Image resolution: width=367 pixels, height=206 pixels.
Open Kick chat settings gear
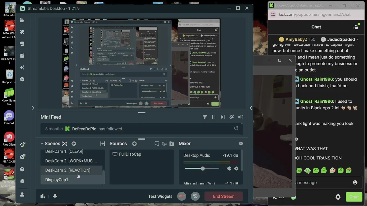338,197
